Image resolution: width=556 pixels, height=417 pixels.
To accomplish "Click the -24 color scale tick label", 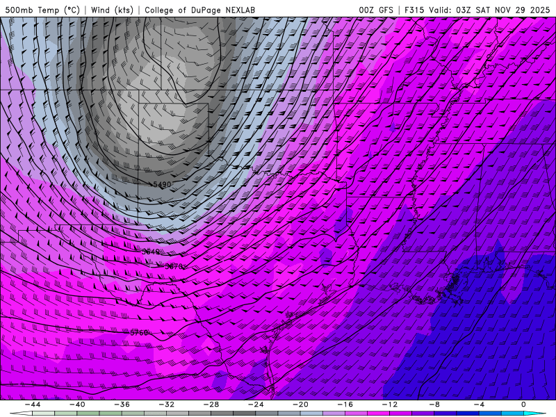I will (256, 404).
